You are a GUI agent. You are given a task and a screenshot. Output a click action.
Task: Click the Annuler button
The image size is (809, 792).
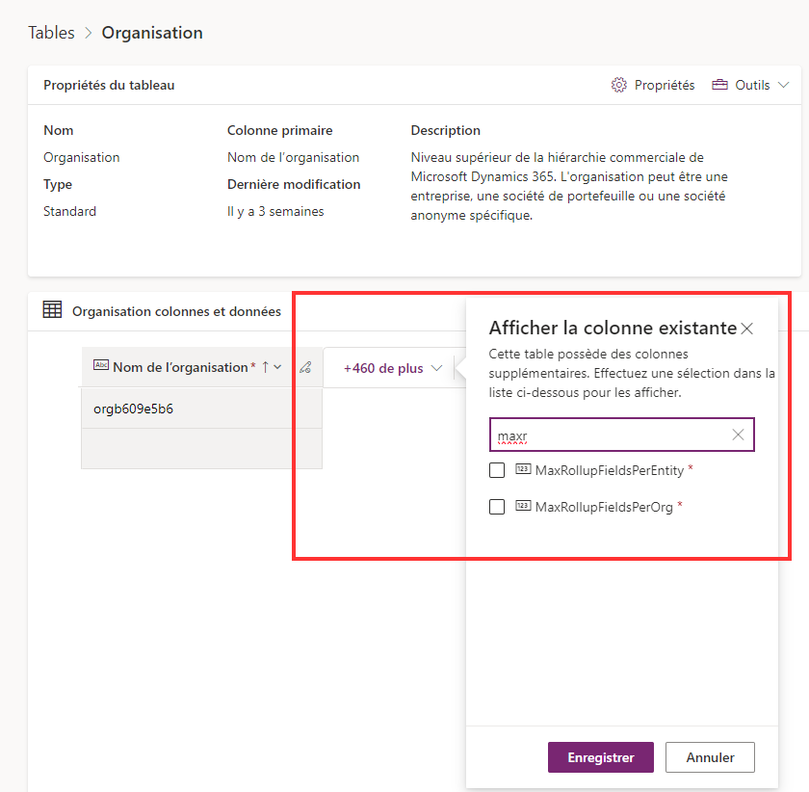(710, 757)
